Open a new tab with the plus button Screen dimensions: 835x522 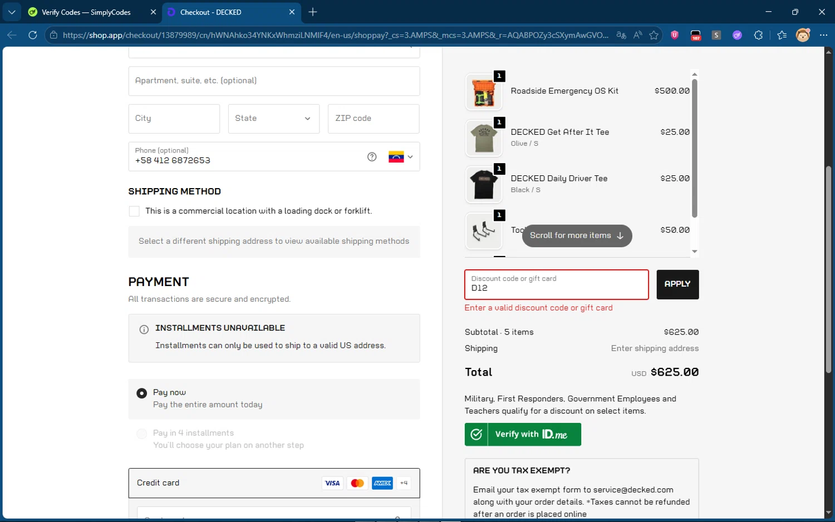(313, 12)
